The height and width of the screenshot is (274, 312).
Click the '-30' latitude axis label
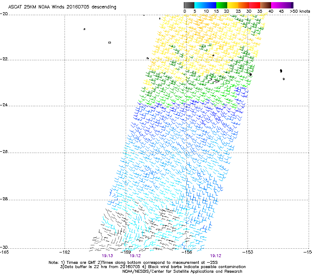coord(4,247)
